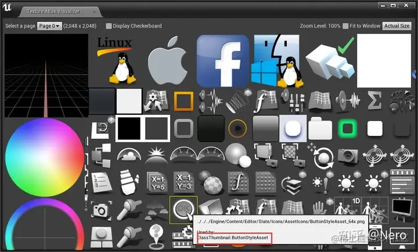Screen dimensions: 418x252
Task: Click the Unreal Engine logo icon
Action: point(7,8)
